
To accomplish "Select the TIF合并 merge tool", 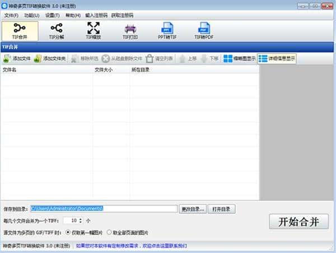I will [20, 31].
